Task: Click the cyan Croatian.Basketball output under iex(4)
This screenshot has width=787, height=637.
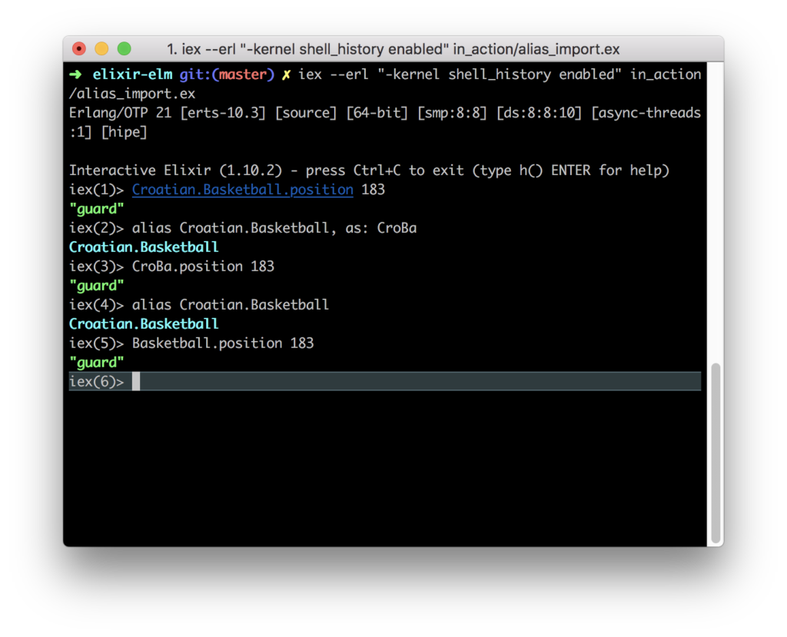Action: (x=144, y=324)
